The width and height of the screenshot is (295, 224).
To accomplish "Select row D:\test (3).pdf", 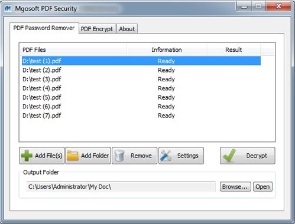I will (141, 79).
